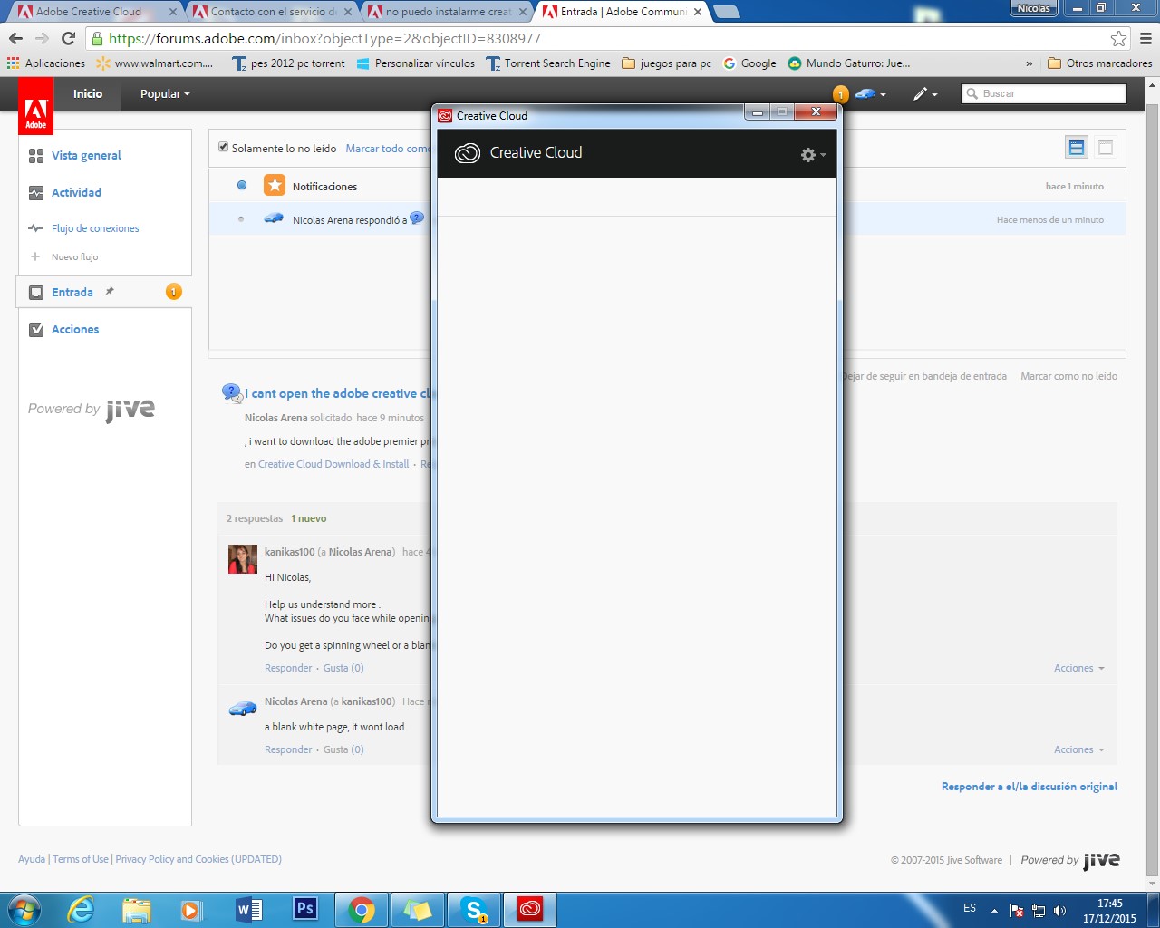This screenshot has width=1160, height=928.
Task: Bookmark page with star icon
Action: click(x=1119, y=38)
